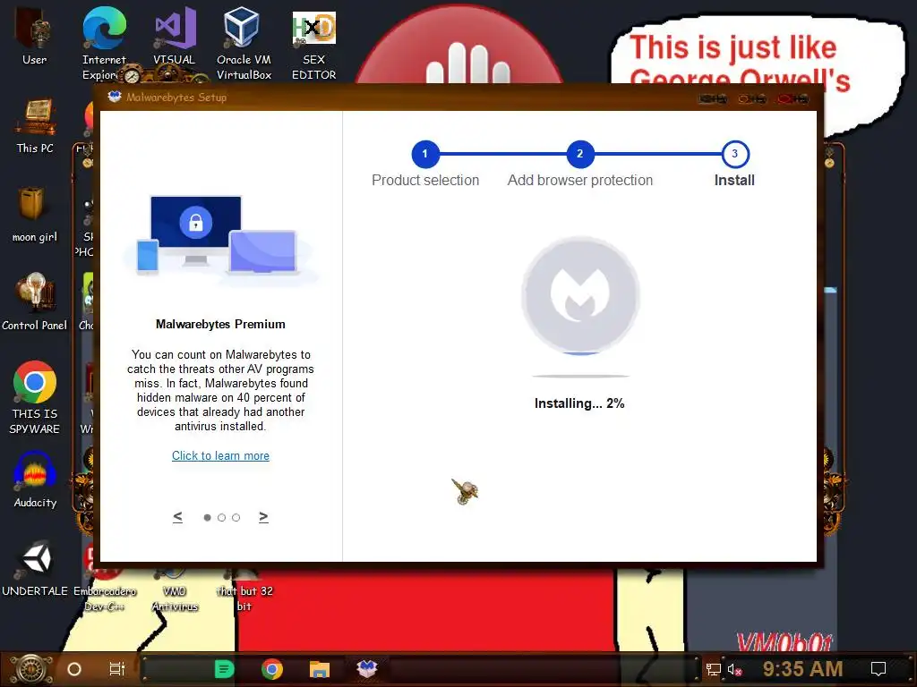Open the UNDERTALE Unity desktop shortcut
This screenshot has width=917, height=687.
click(35, 568)
